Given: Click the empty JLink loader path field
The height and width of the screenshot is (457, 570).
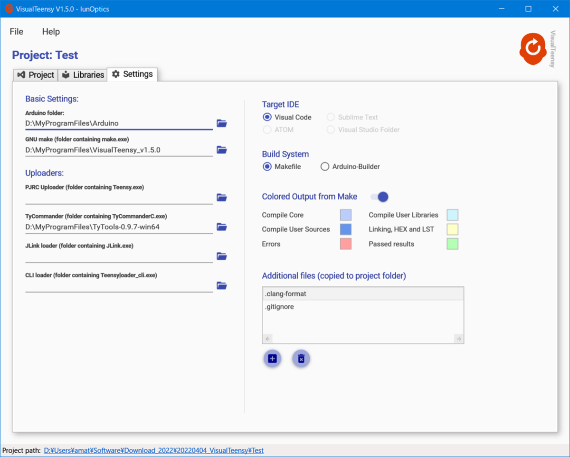Looking at the screenshot, I should (119, 256).
